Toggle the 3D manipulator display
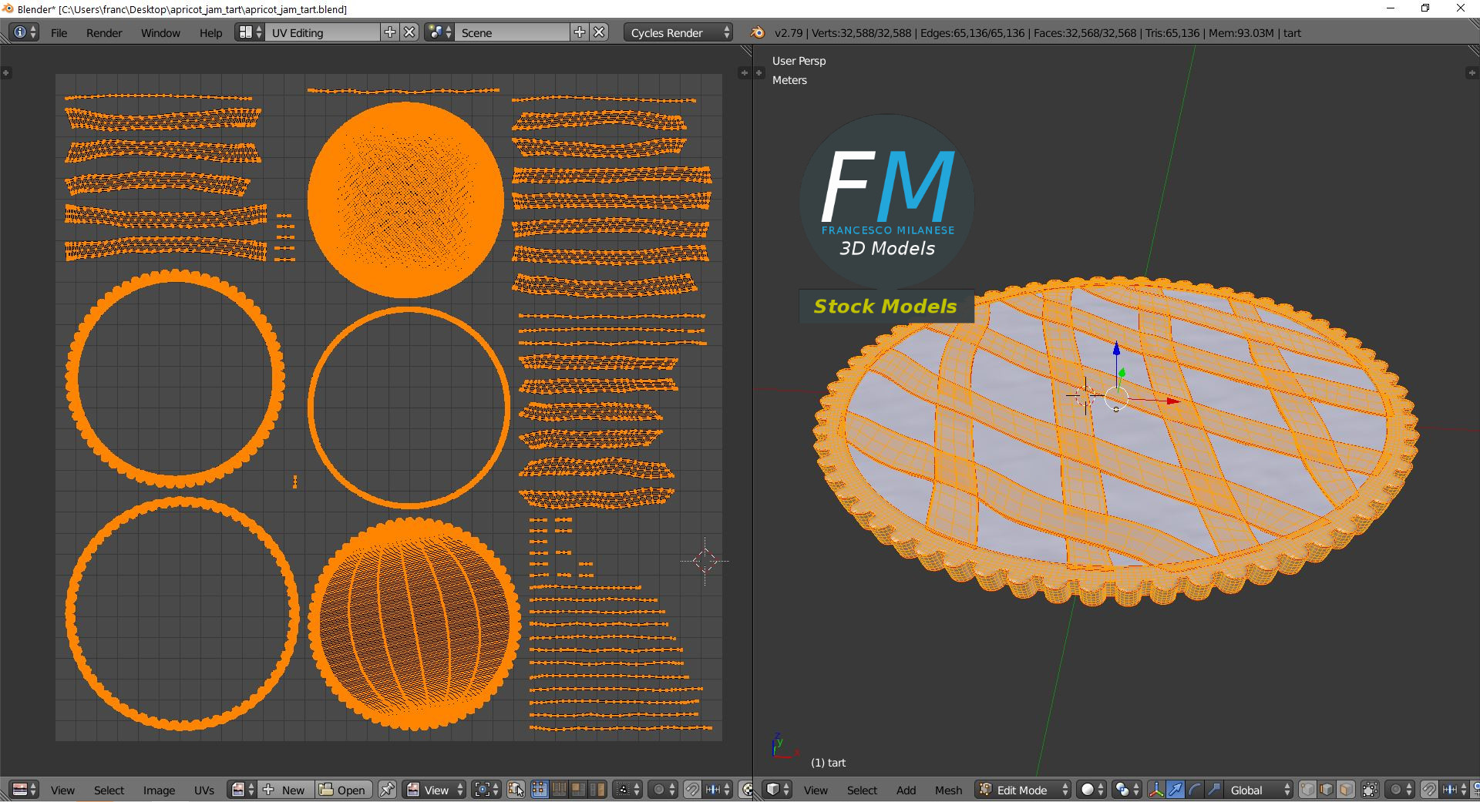The width and height of the screenshot is (1480, 802). tap(1156, 790)
